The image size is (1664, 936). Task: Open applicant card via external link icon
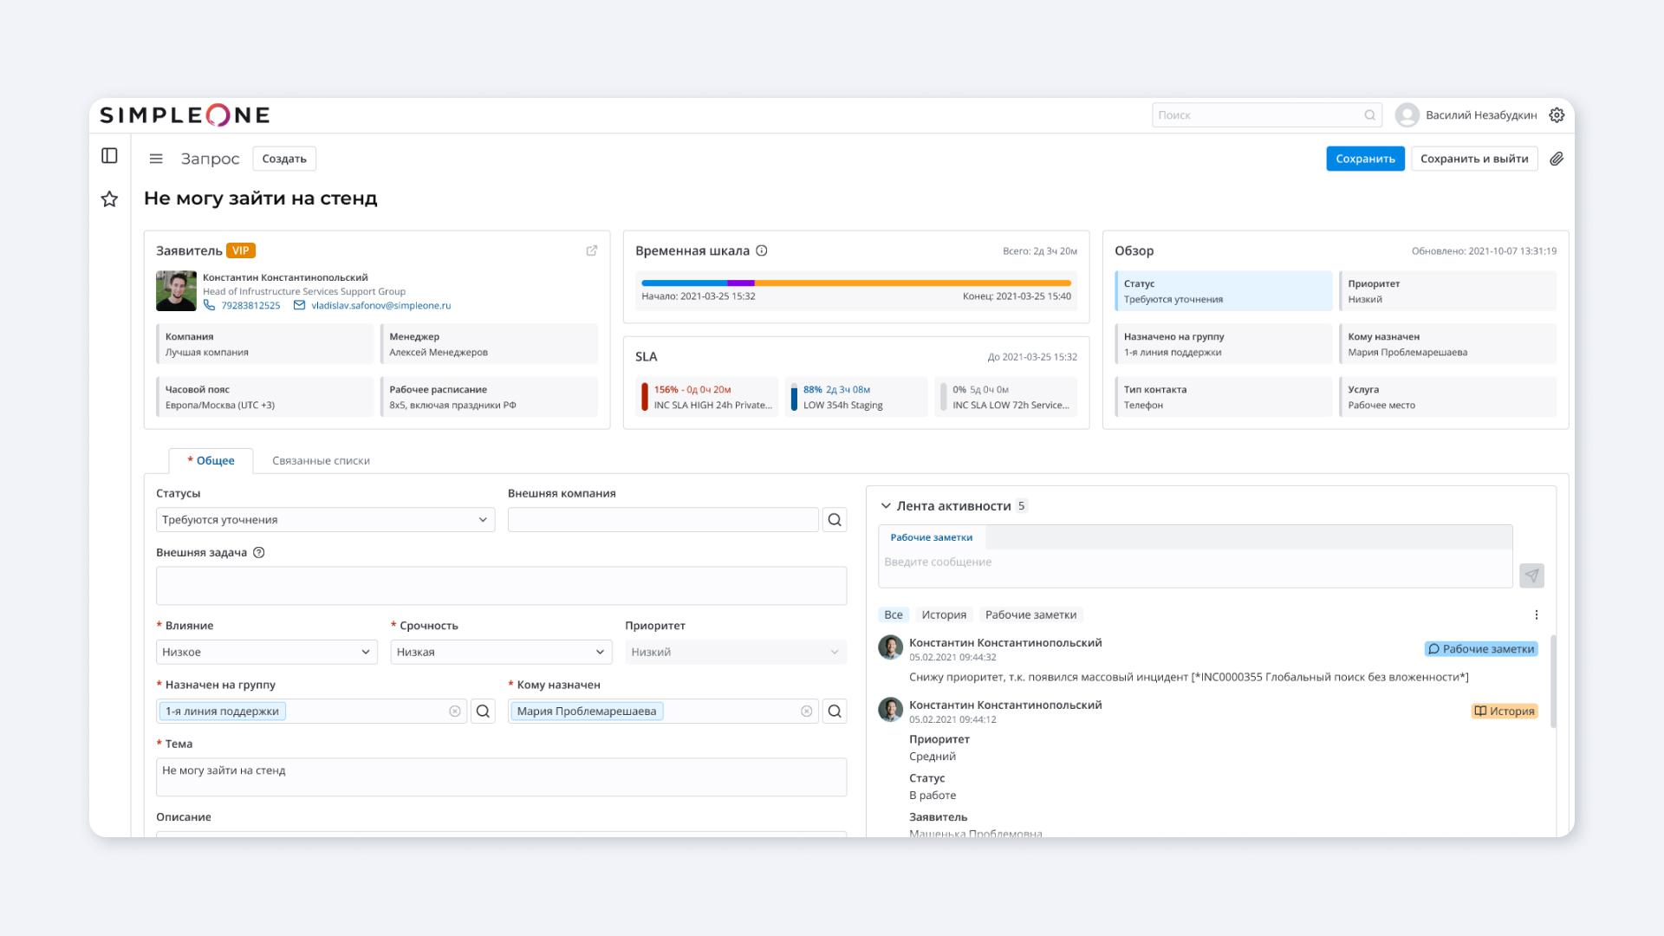pyautogui.click(x=592, y=250)
